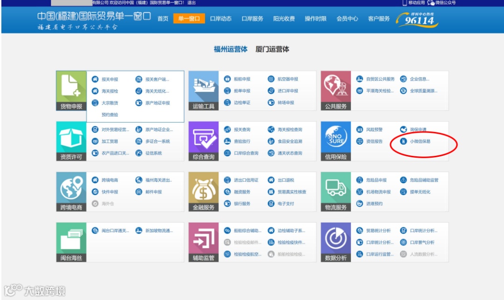Open 口岸服务 in the navigation bar
Viewport: 504px width, 300px height.
[252, 19]
